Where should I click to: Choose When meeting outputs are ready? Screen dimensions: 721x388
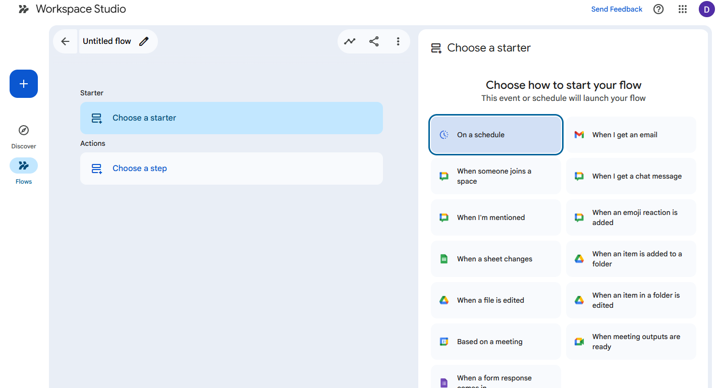(x=631, y=342)
